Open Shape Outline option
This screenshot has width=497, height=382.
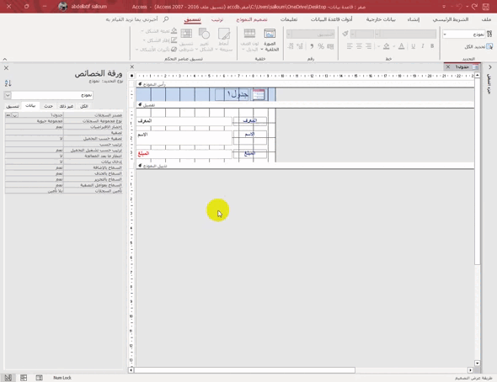tap(160, 40)
